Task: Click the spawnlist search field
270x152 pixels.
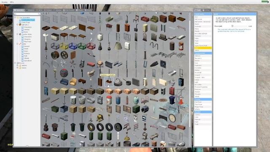Action: [x=27, y=14]
